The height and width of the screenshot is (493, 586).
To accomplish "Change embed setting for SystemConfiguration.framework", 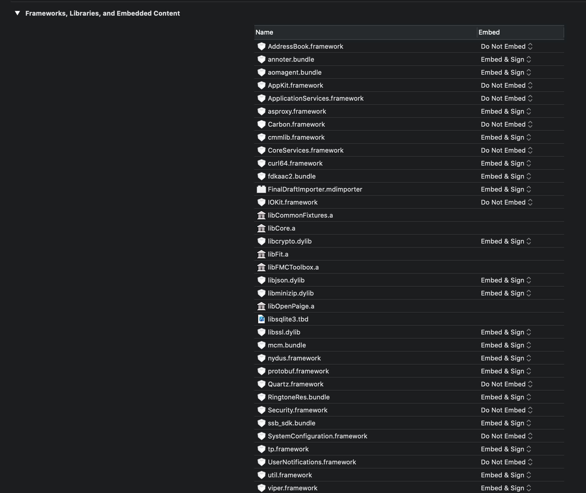I will [507, 436].
